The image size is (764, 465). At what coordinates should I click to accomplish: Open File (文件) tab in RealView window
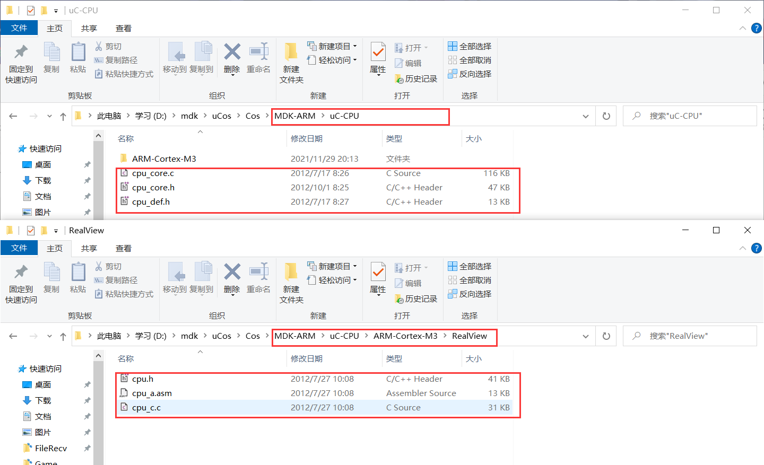pos(19,248)
